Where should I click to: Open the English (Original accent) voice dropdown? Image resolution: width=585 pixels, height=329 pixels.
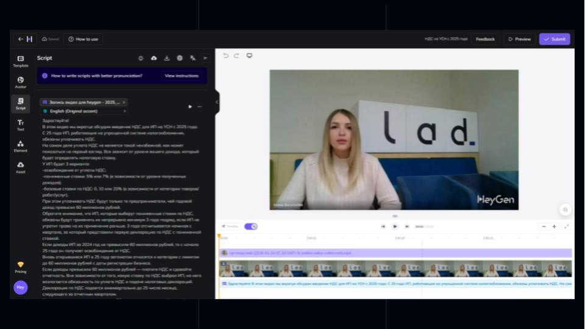click(x=83, y=111)
